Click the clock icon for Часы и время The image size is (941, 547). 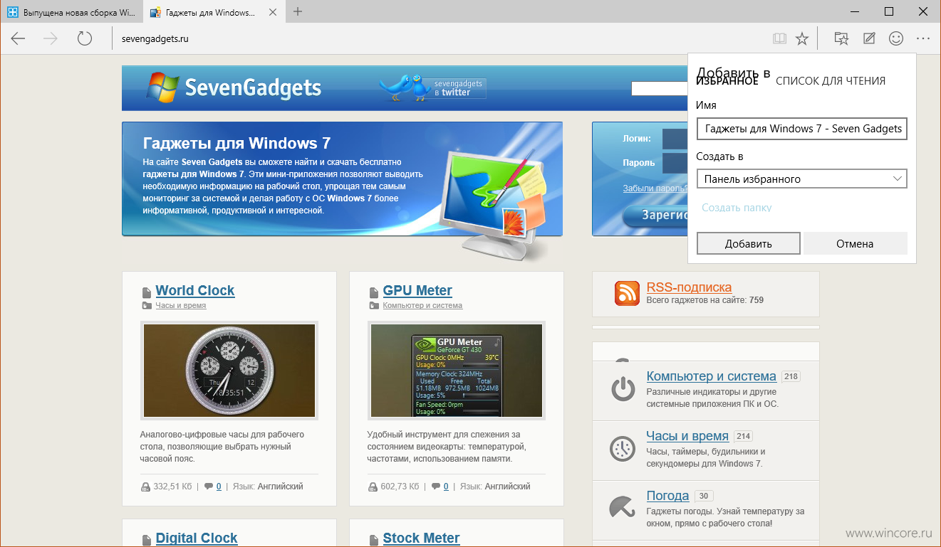623,449
